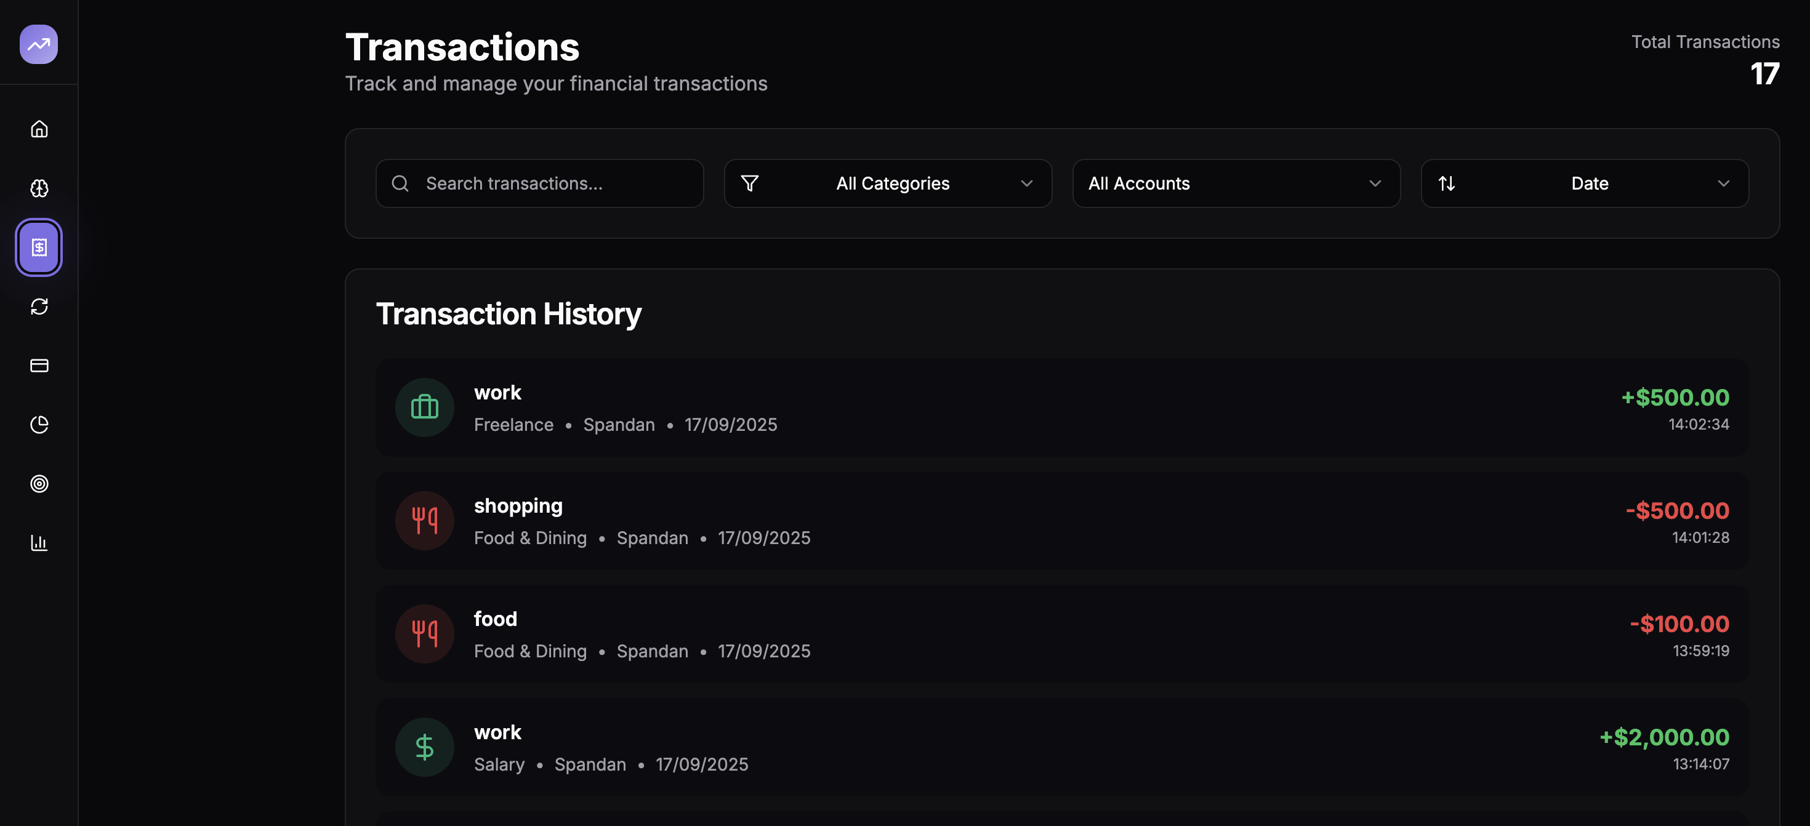Image resolution: width=1810 pixels, height=826 pixels.
Task: Click the magnifier icon in search box
Action: [x=401, y=183]
